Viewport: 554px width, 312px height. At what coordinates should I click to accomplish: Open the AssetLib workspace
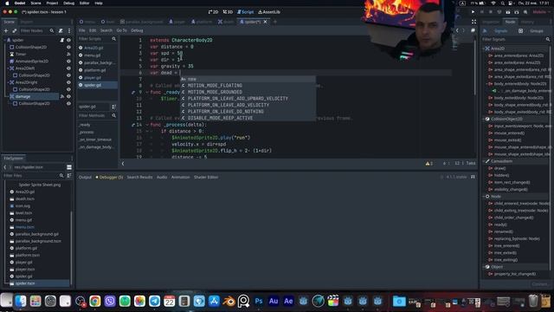click(269, 12)
